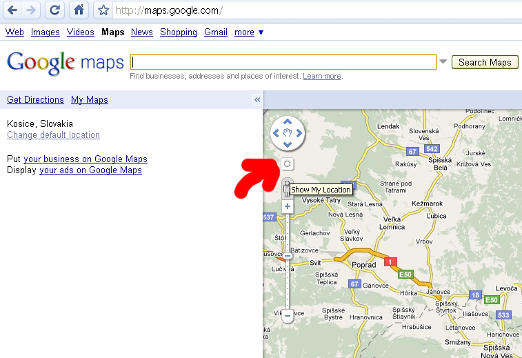522x358 pixels.
Task: Open search options dropdown arrow
Action: click(443, 61)
